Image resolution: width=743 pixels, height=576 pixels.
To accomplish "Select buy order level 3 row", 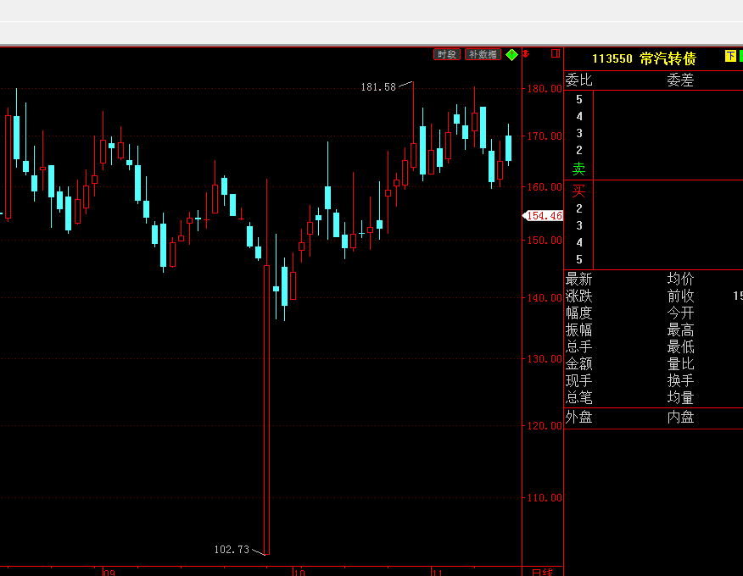I will [654, 226].
